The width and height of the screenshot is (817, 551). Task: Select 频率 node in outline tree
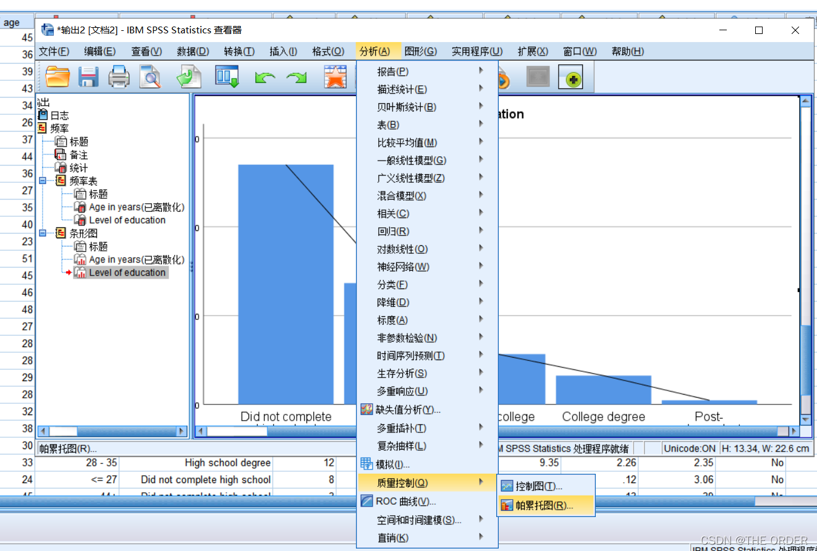(x=59, y=128)
